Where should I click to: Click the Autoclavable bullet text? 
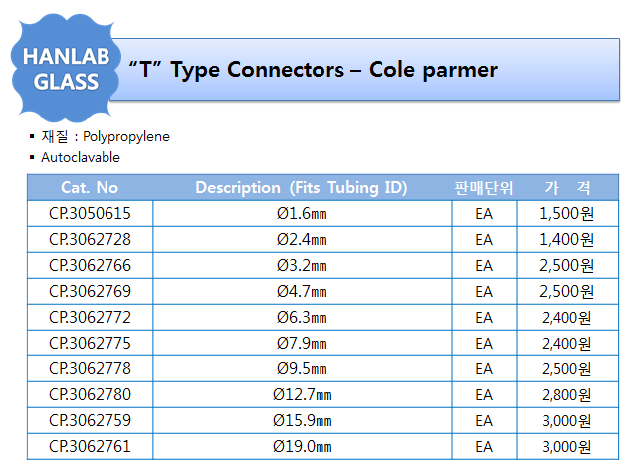pos(81,157)
